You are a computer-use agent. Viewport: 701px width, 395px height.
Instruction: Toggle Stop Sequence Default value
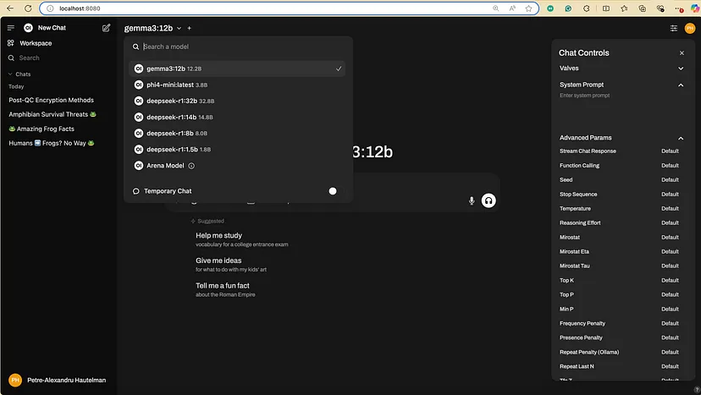[670, 195]
